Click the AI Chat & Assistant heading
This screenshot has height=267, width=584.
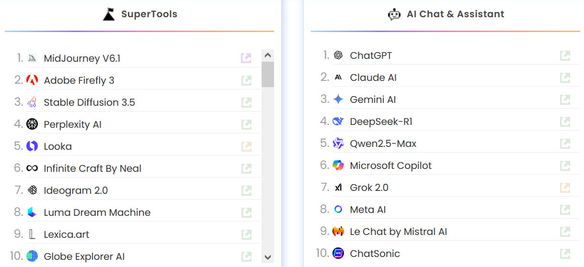[x=456, y=14]
